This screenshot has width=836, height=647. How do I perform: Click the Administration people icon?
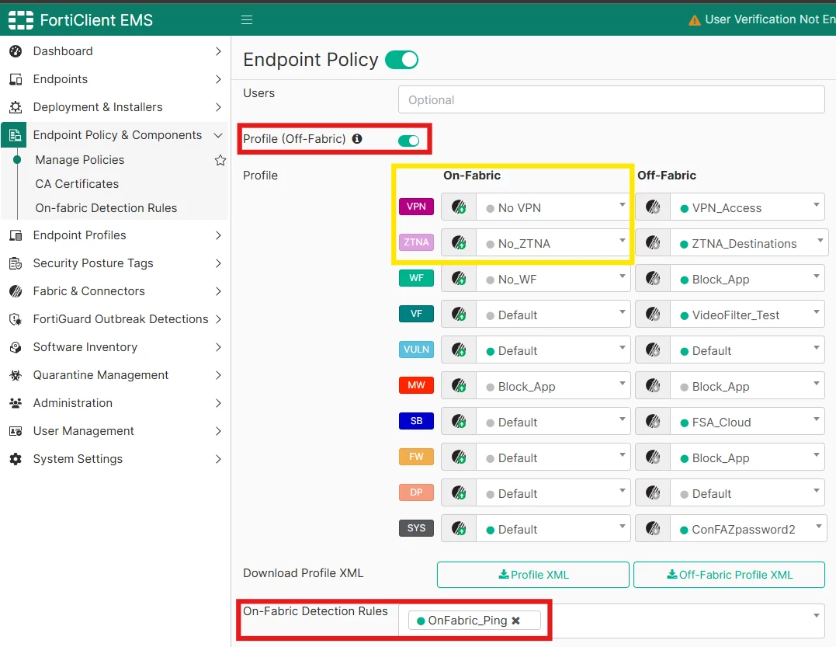[16, 403]
